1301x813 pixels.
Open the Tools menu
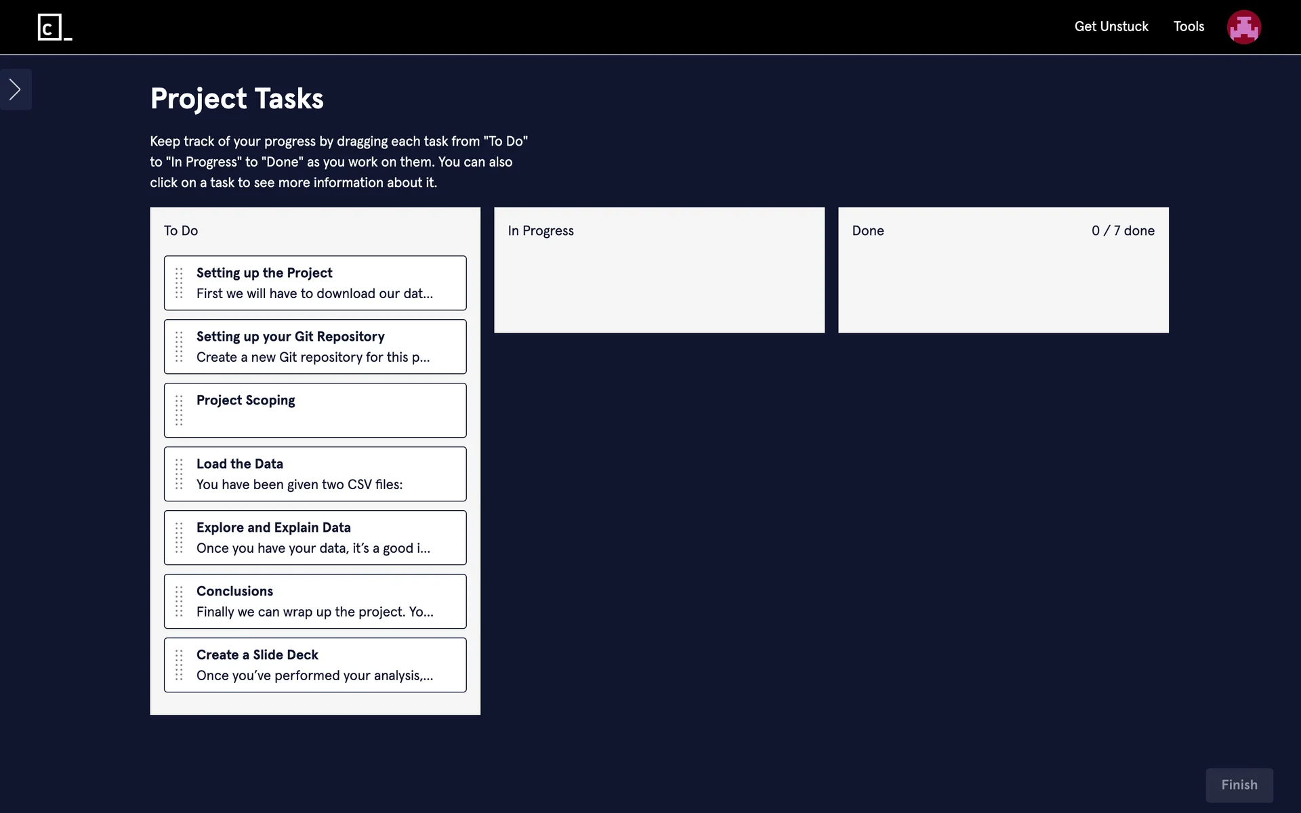[x=1189, y=26]
